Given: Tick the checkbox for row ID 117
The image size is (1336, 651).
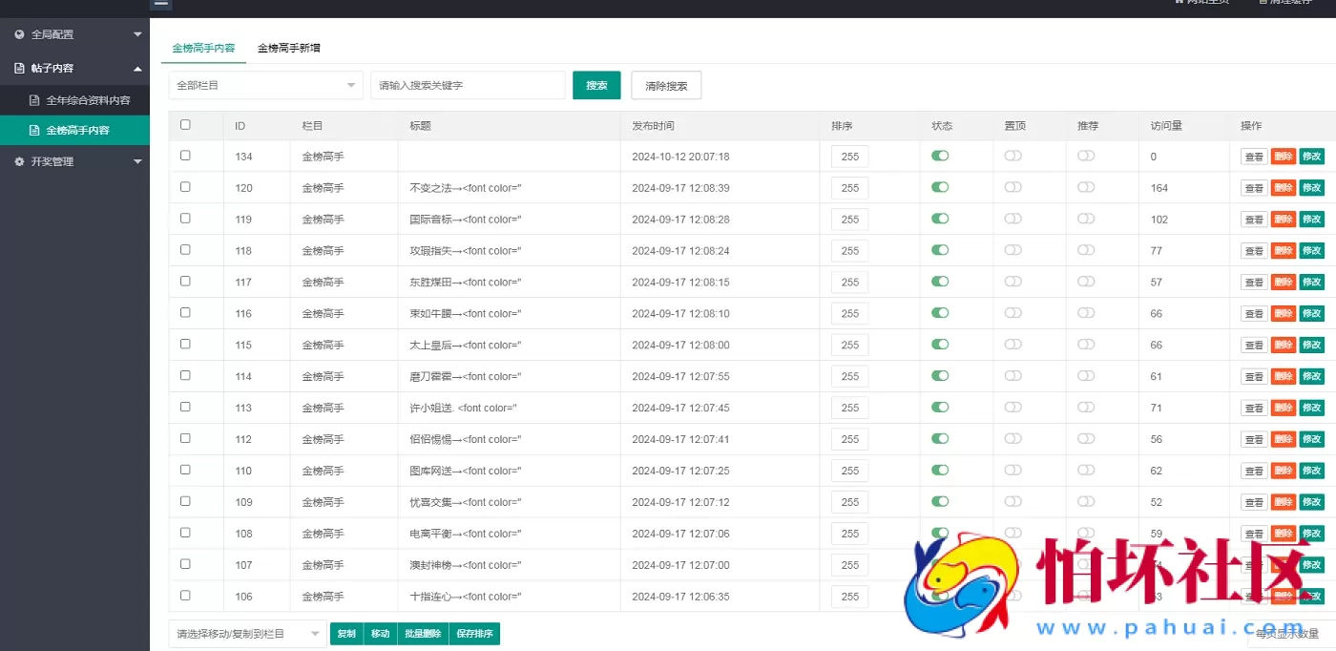Looking at the screenshot, I should click(x=185, y=282).
